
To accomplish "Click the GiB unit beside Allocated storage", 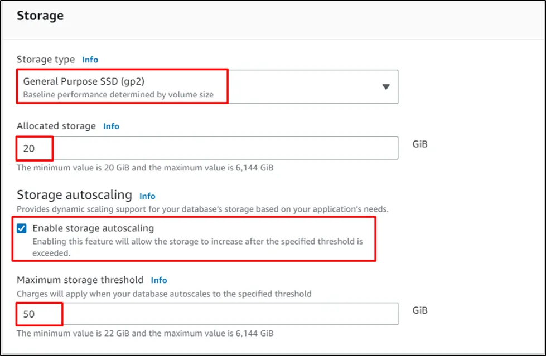I will click(420, 144).
